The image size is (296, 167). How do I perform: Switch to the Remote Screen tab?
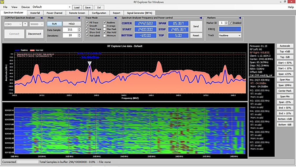tap(77, 13)
